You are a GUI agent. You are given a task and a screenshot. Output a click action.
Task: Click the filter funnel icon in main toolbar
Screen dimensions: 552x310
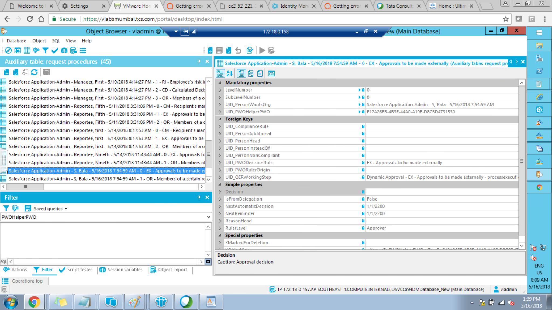tap(45, 50)
